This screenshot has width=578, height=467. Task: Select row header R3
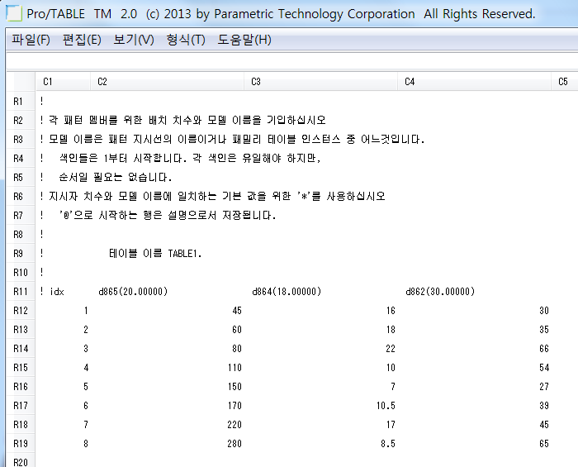point(21,140)
